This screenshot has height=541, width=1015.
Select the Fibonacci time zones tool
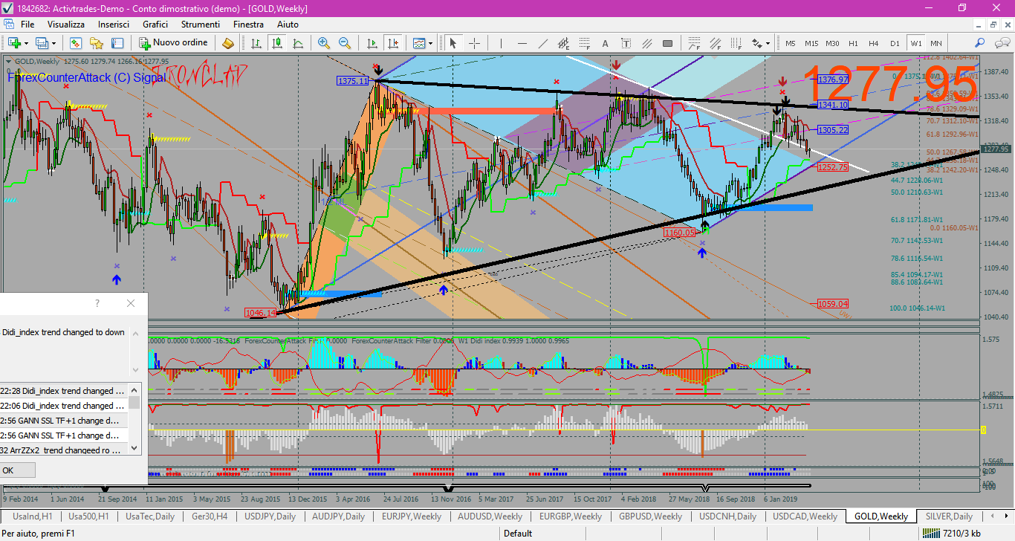[x=736, y=42]
